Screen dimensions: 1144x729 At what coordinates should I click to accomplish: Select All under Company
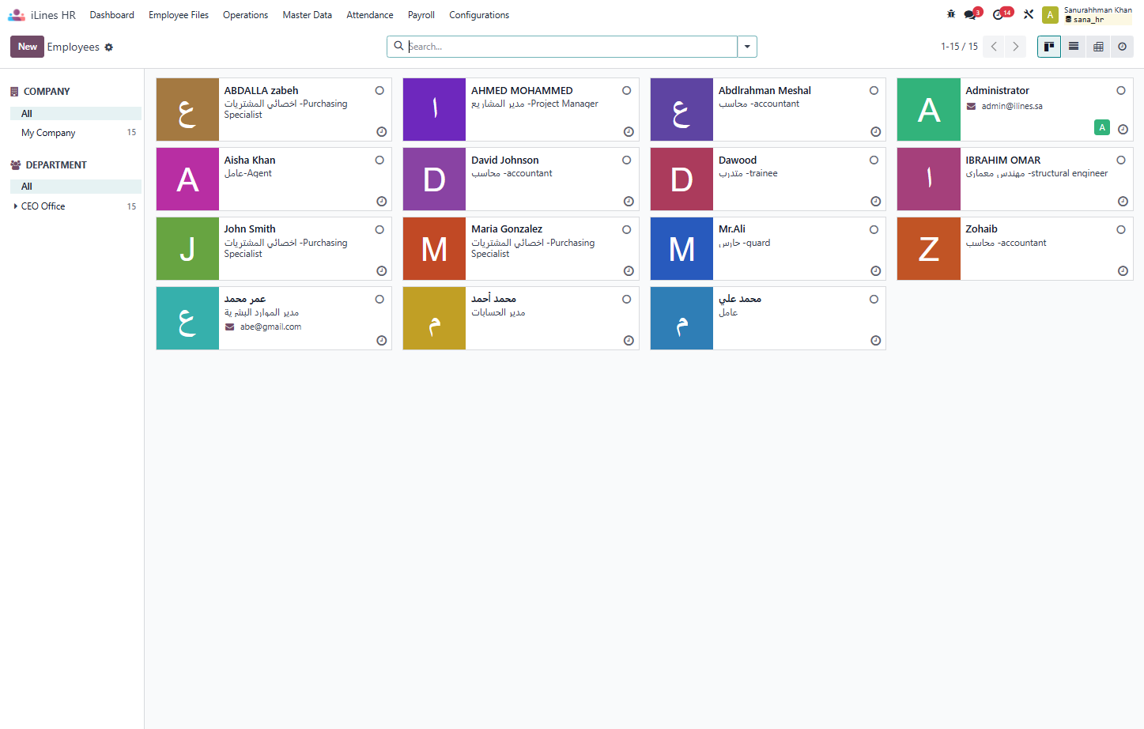76,114
